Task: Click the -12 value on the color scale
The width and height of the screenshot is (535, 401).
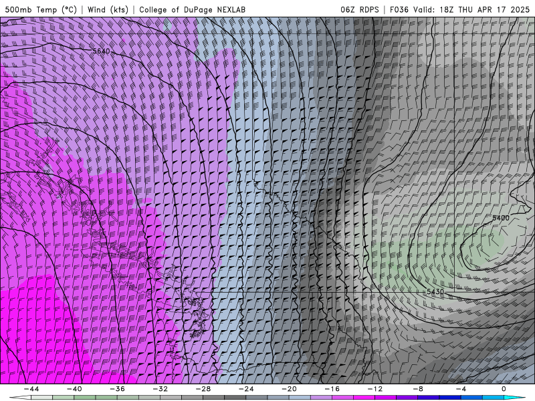Action: [375, 389]
